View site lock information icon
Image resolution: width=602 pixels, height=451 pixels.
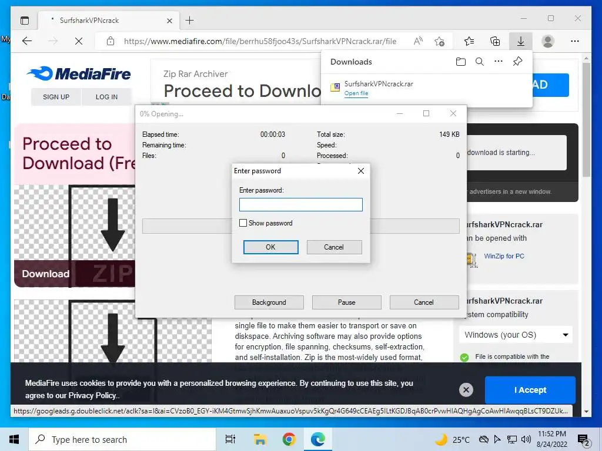pyautogui.click(x=111, y=41)
